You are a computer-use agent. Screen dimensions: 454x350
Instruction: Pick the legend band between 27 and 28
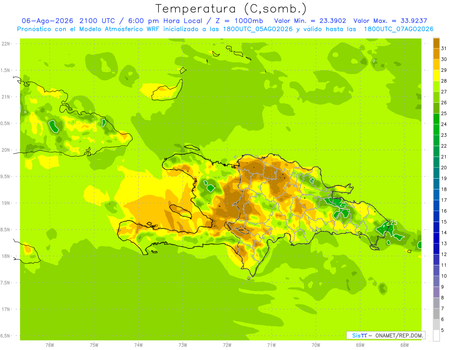(x=436, y=86)
